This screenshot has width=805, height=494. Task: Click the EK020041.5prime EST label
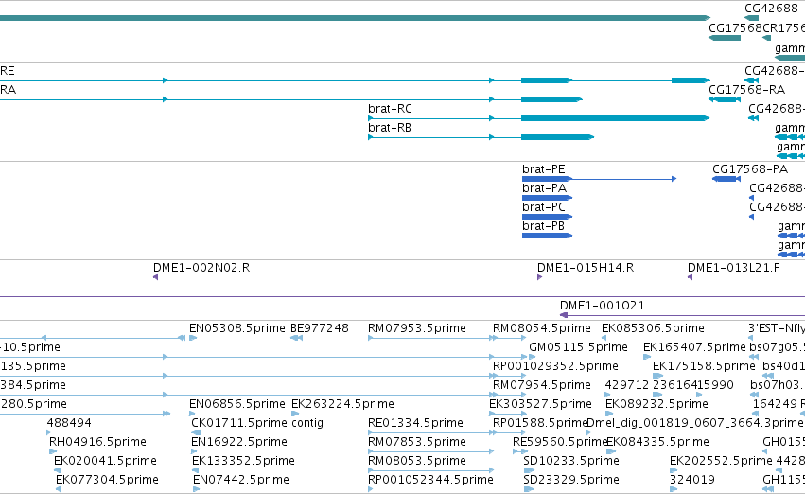[105, 461]
